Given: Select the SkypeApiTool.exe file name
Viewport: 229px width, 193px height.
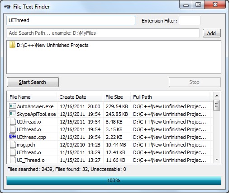Looking at the screenshot, I should point(36,114).
